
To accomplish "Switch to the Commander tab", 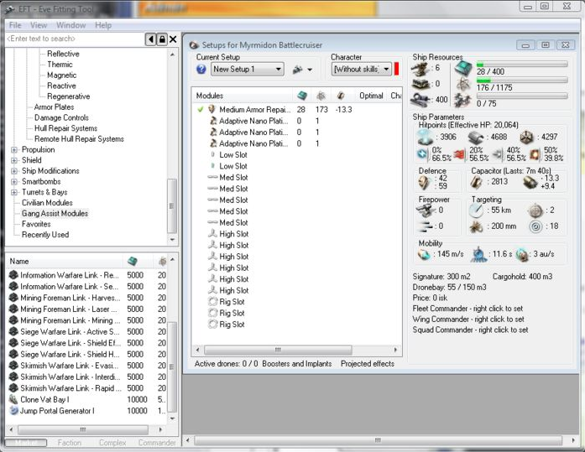I will [x=157, y=443].
